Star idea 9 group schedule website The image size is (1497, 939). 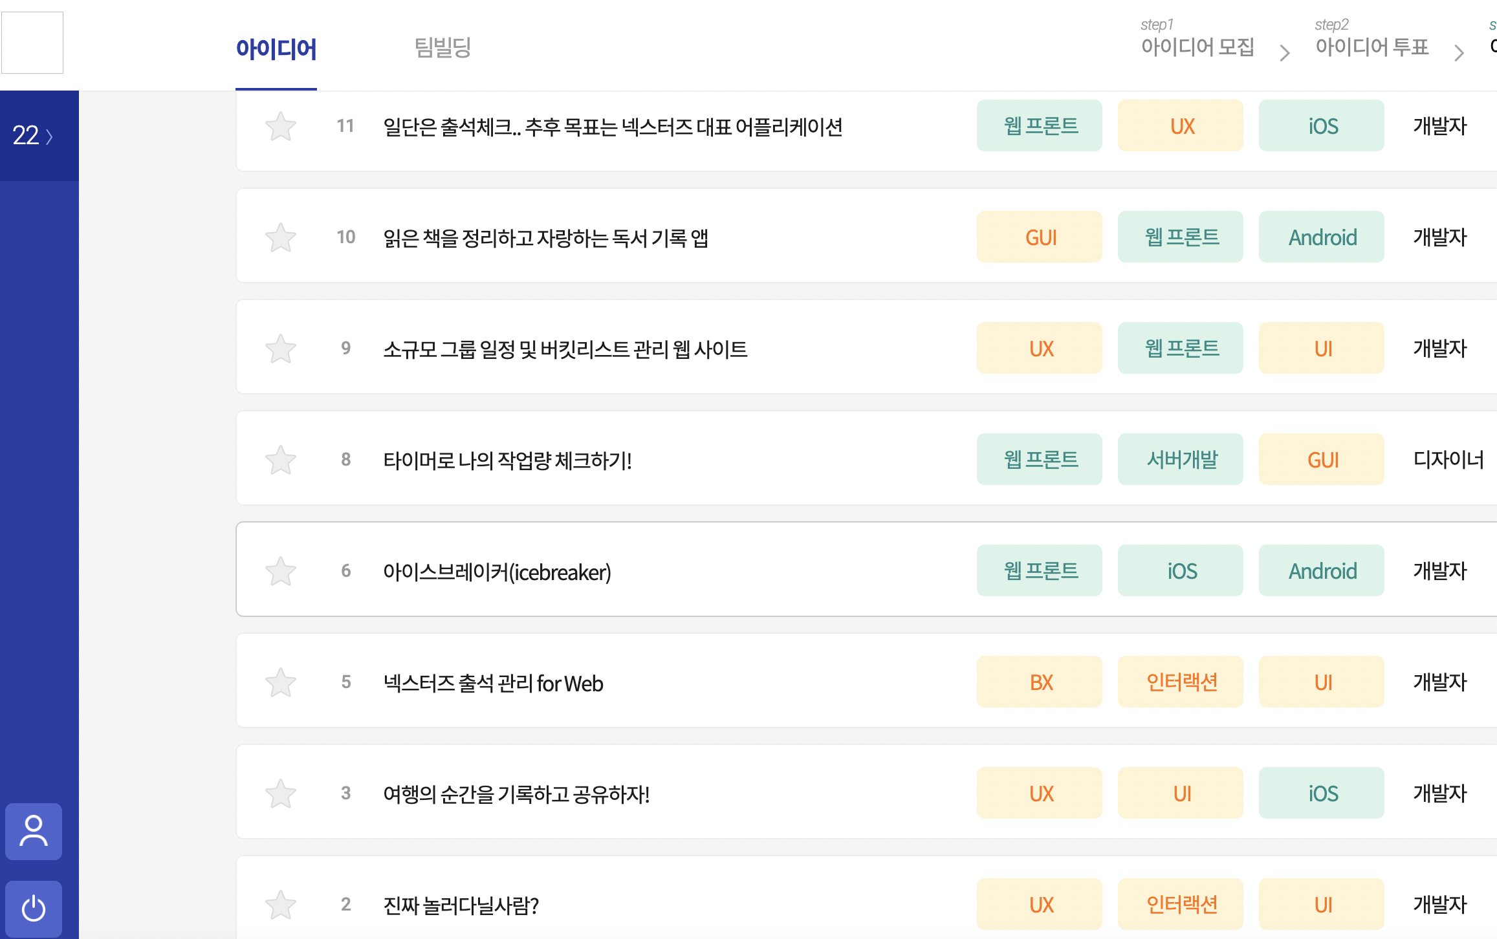pos(281,349)
